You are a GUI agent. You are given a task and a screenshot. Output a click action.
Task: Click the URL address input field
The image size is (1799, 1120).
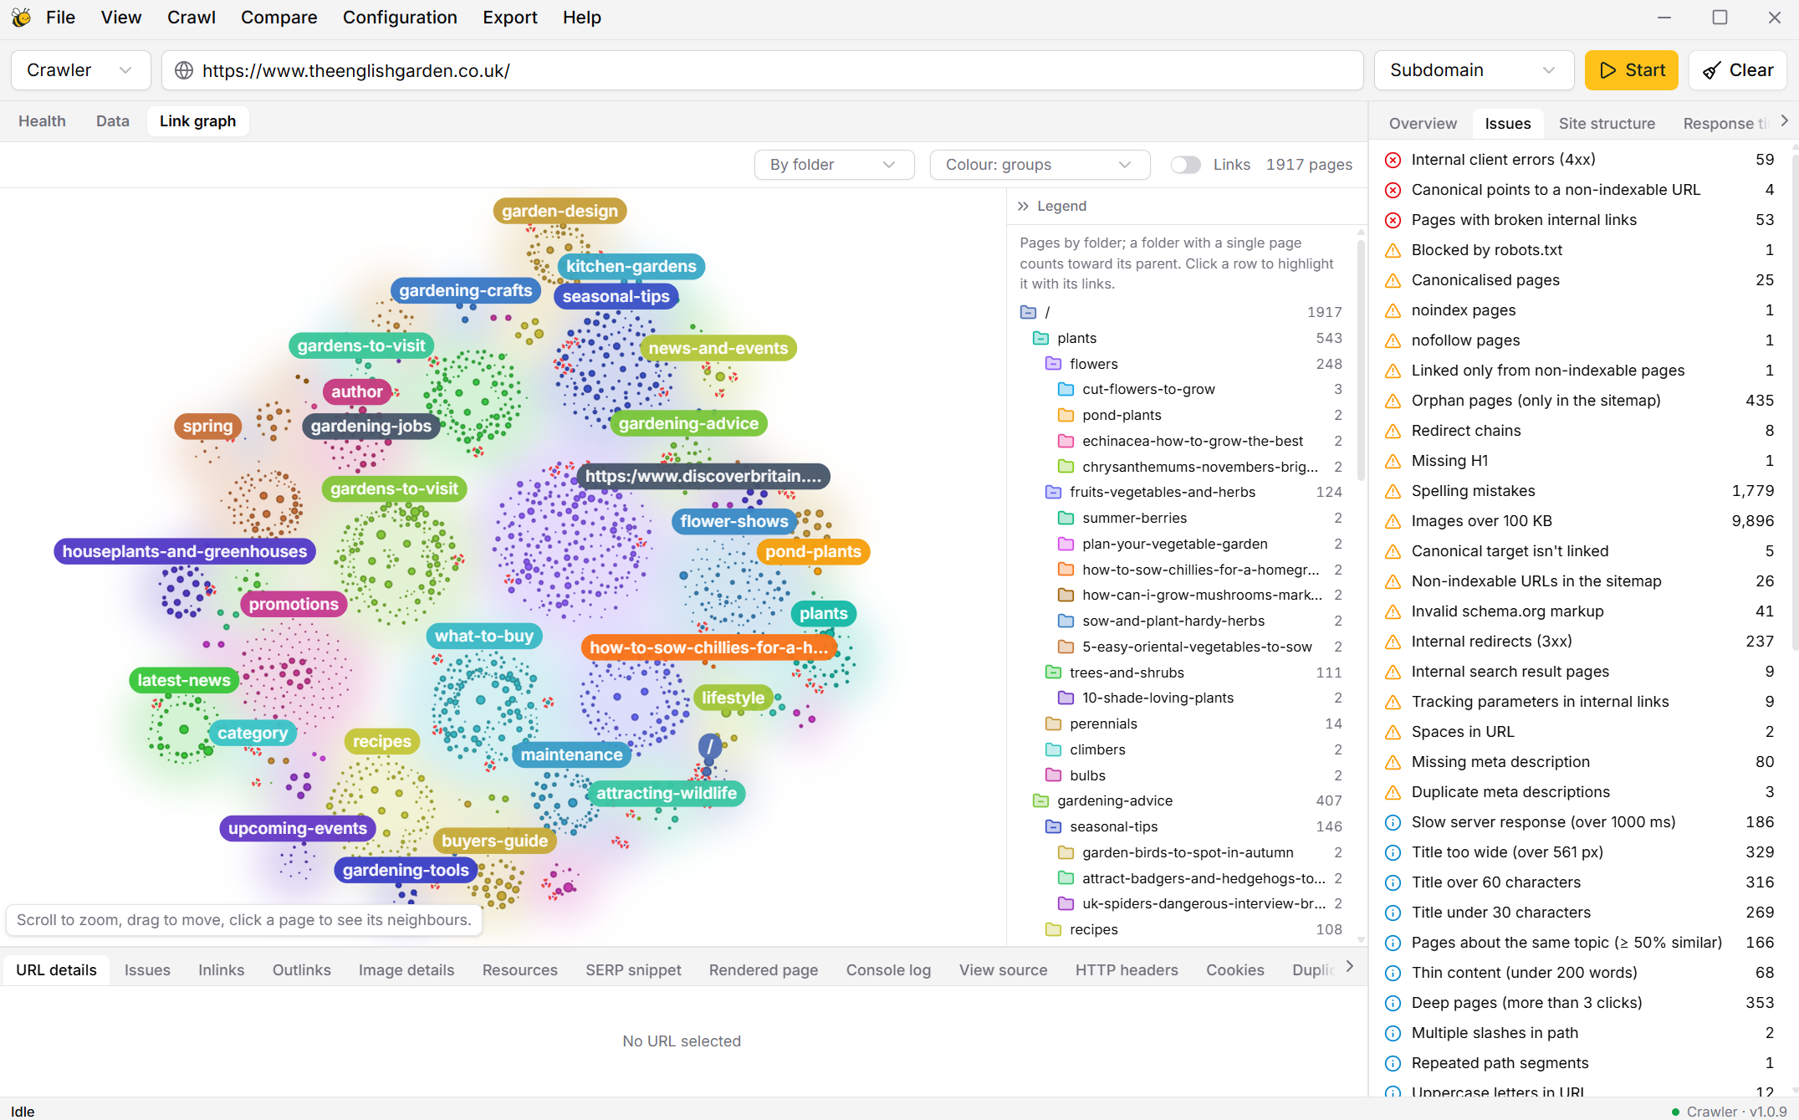point(762,70)
